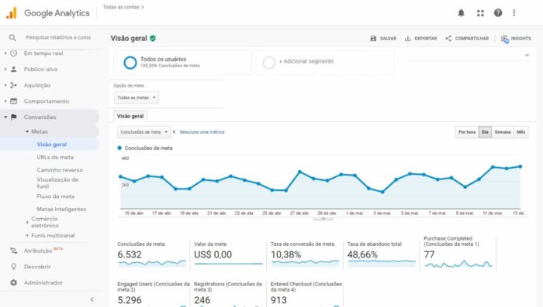Viewport: 543px width, 307px height.
Task: Click the empty Adicionar segmento circle
Action: tap(268, 63)
